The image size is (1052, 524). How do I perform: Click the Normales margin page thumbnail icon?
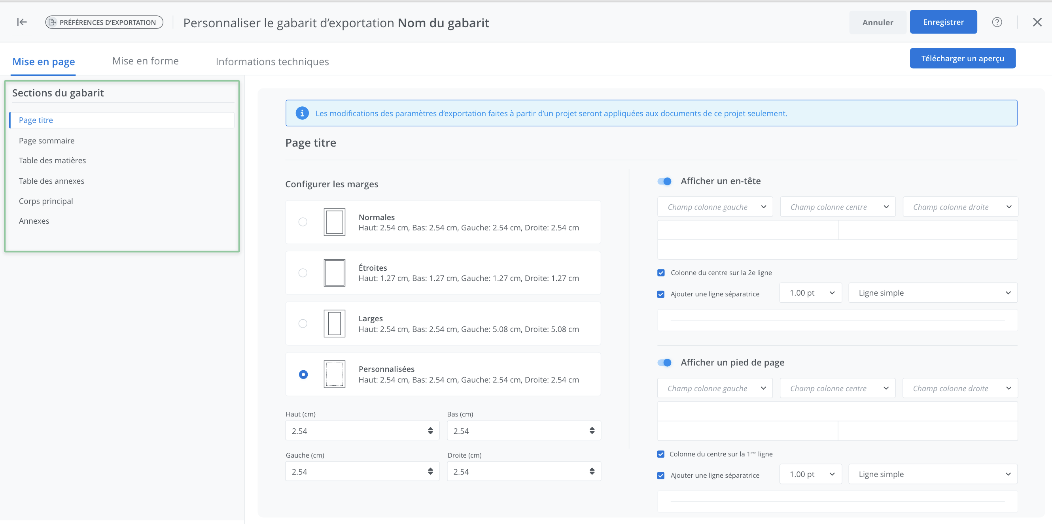(334, 222)
